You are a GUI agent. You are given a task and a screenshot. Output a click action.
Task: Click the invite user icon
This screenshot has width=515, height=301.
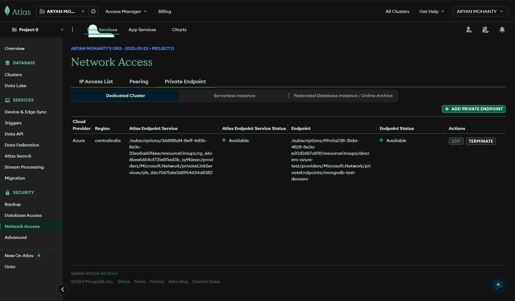click(469, 30)
